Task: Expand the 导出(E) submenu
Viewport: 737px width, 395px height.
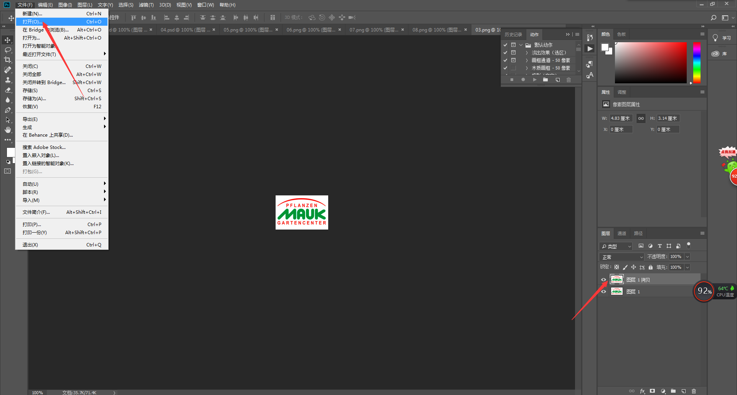Action: tap(62, 119)
